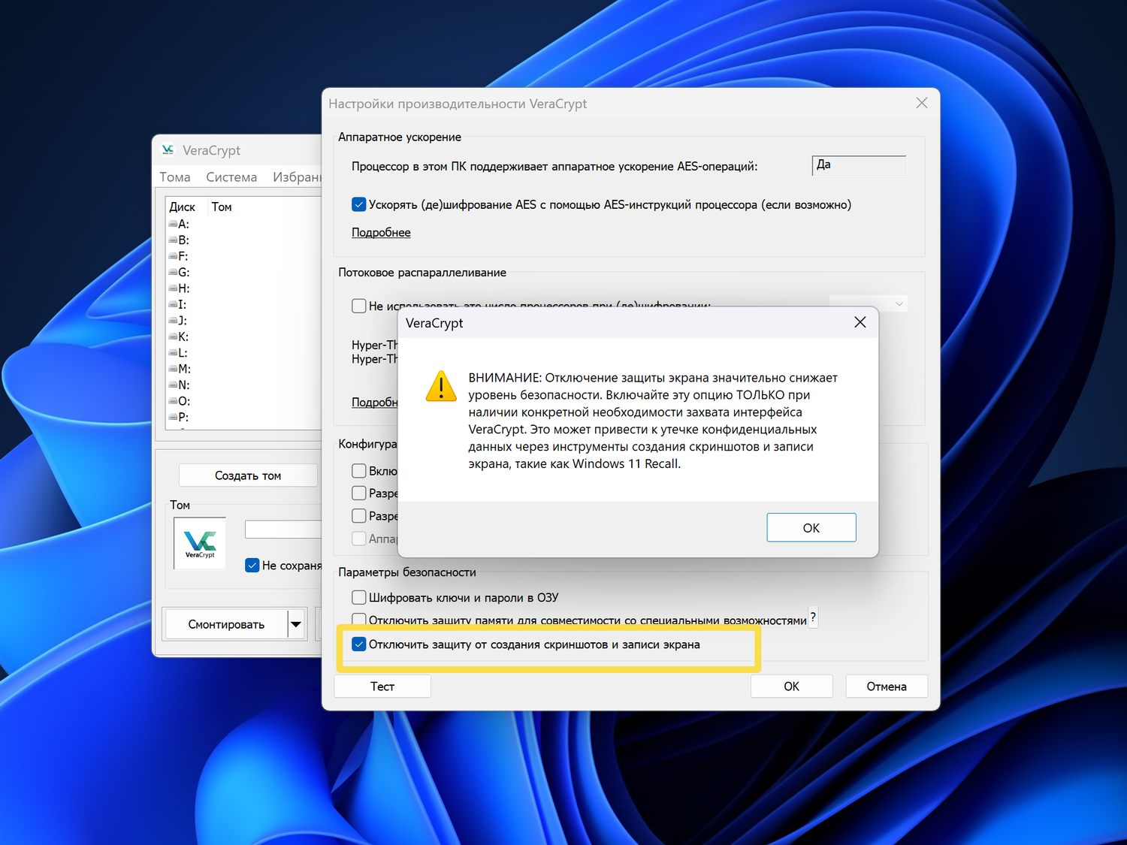
Task: Uncheck 'Отключить защиту от создания скриншотов'
Action: coord(359,644)
